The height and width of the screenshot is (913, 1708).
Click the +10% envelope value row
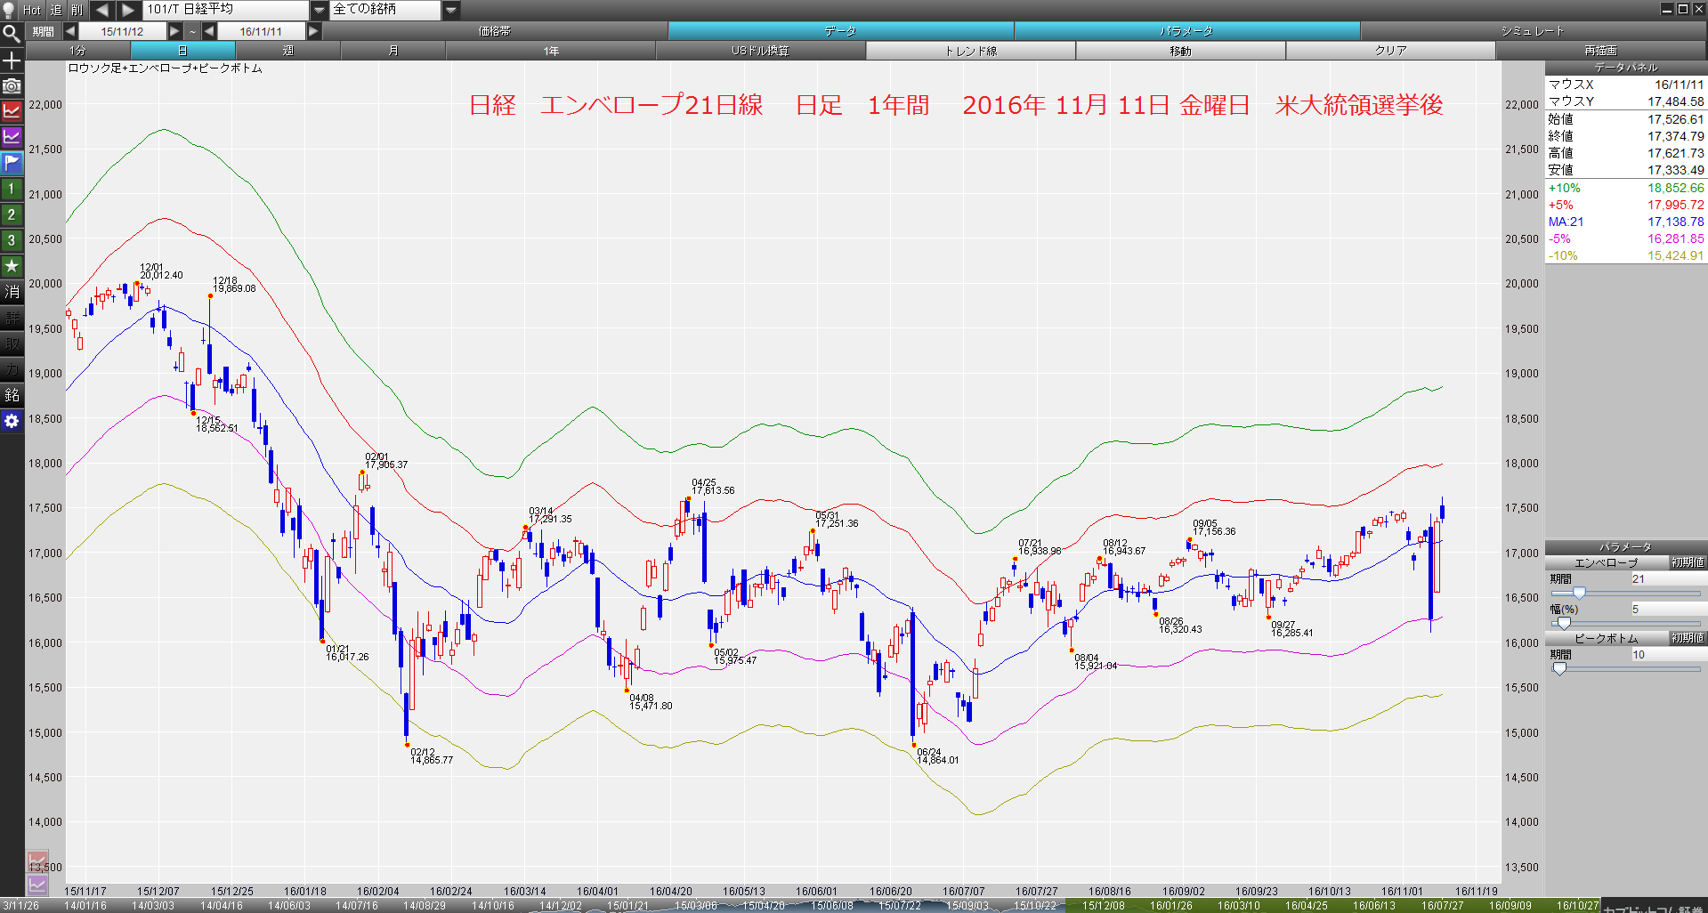(x=1626, y=188)
